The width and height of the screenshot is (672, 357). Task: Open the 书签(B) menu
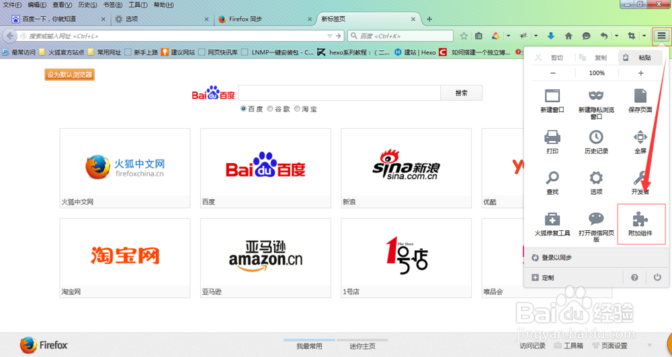click(x=113, y=5)
